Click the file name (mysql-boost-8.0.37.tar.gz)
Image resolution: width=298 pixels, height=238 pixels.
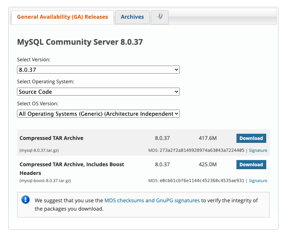[x=45, y=181]
